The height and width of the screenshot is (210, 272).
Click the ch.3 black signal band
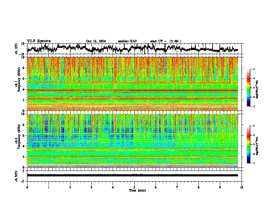click(133, 175)
